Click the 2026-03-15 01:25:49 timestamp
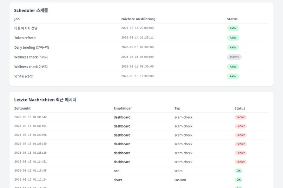 pos(31,144)
